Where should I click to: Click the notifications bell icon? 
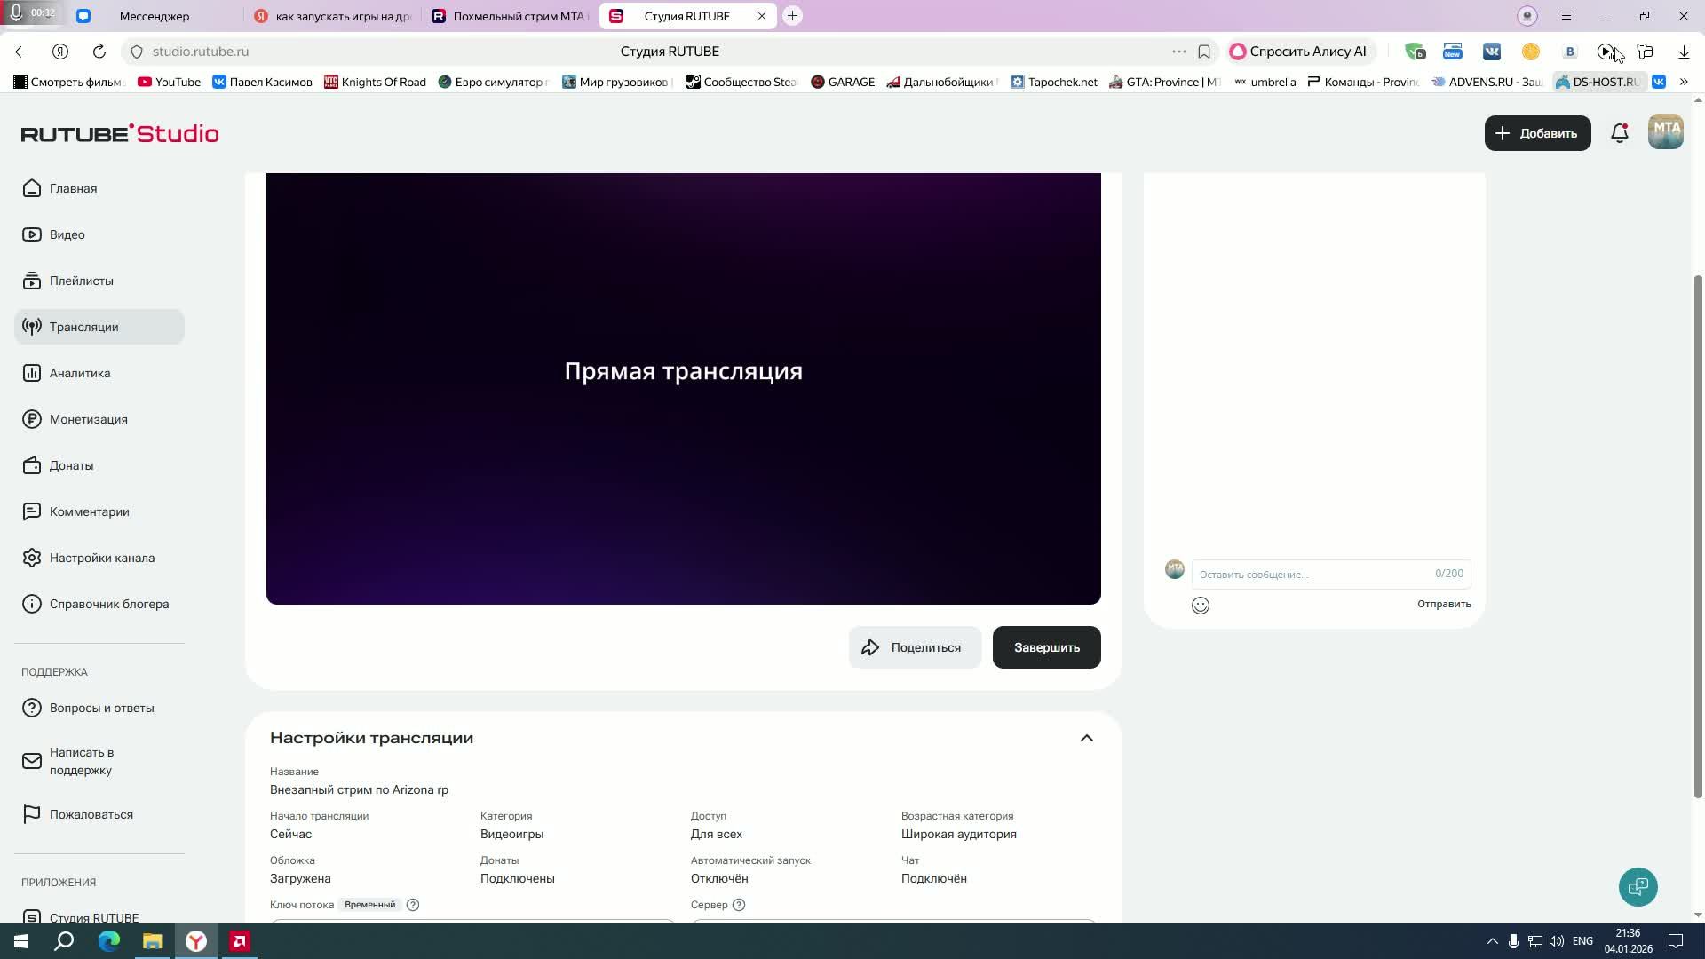click(x=1619, y=133)
